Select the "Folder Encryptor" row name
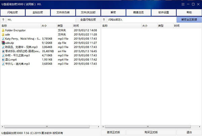The image size is (202, 136). coord(15,30)
